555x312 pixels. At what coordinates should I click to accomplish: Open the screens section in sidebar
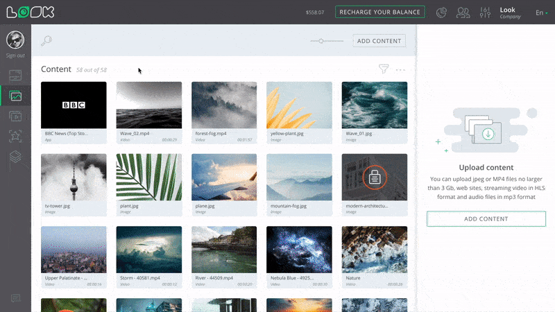coord(15,75)
